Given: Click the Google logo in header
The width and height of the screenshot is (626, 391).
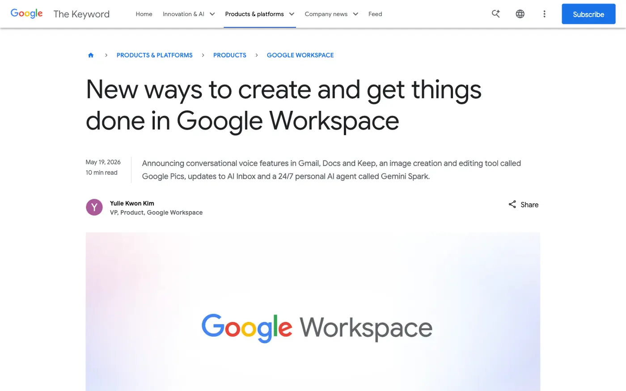Looking at the screenshot, I should coord(27,14).
